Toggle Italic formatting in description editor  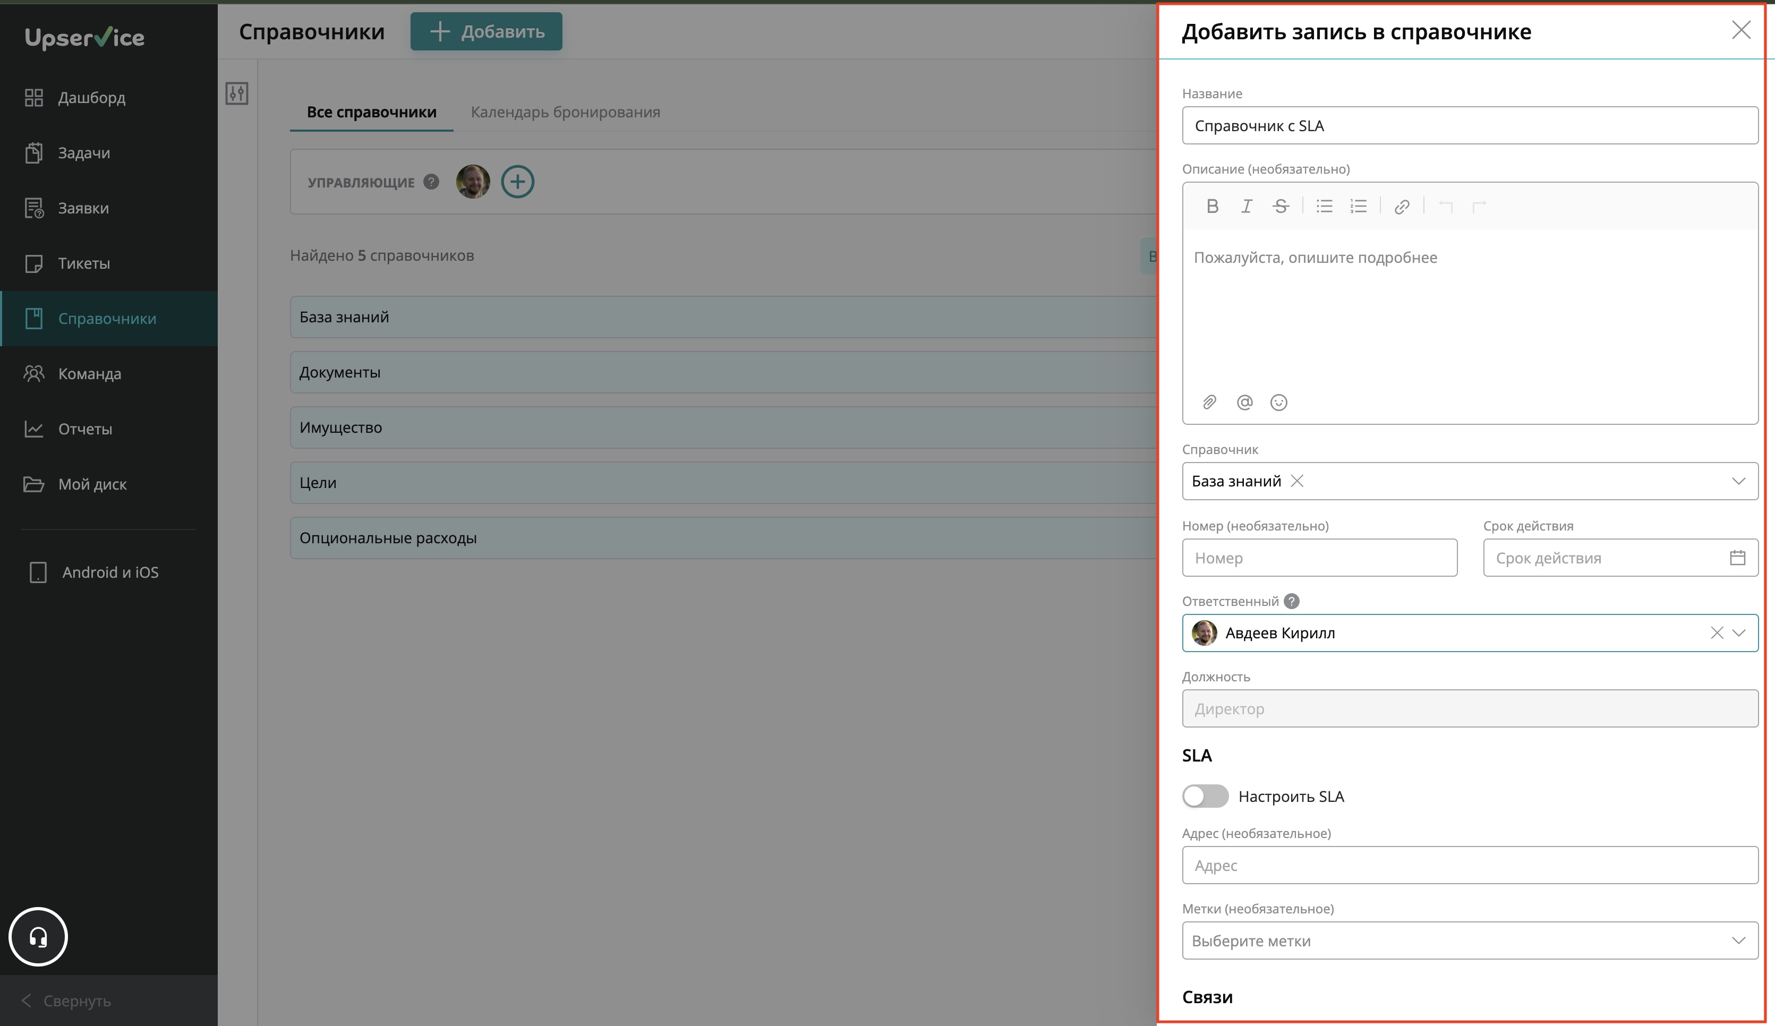pos(1246,207)
